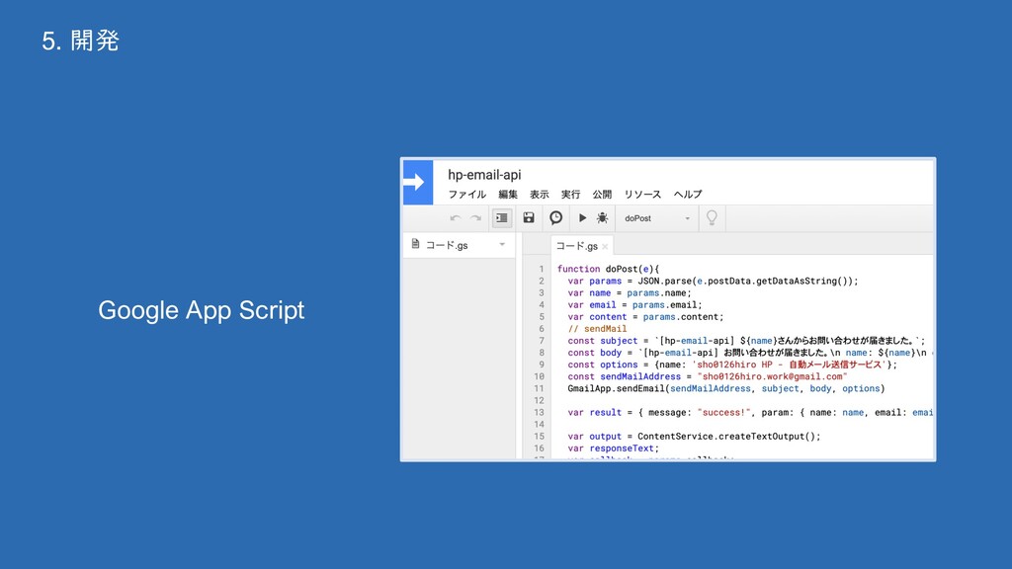
Task: Click the slide heading 5. 開発
Action: tap(81, 41)
